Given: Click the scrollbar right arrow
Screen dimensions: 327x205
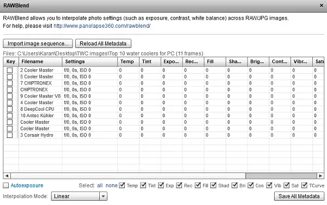Looking at the screenshot, I should [320, 176].
